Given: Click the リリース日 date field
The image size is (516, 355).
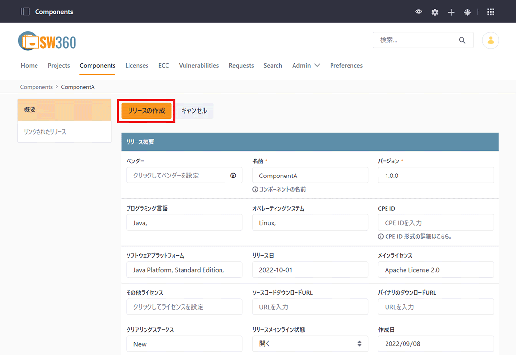Looking at the screenshot, I should [310, 270].
